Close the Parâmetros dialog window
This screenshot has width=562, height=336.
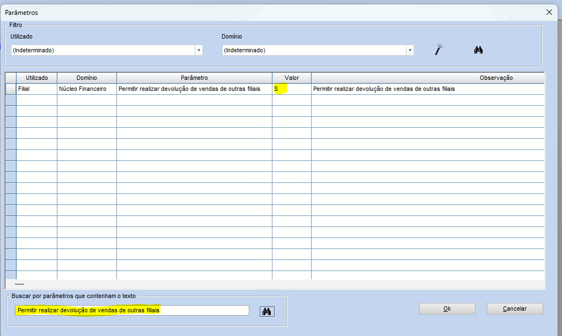click(x=549, y=12)
